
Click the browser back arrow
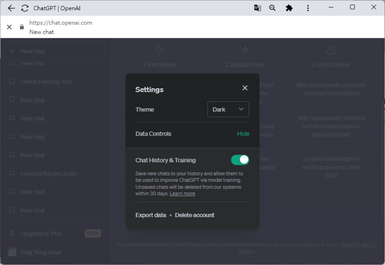pos(11,8)
